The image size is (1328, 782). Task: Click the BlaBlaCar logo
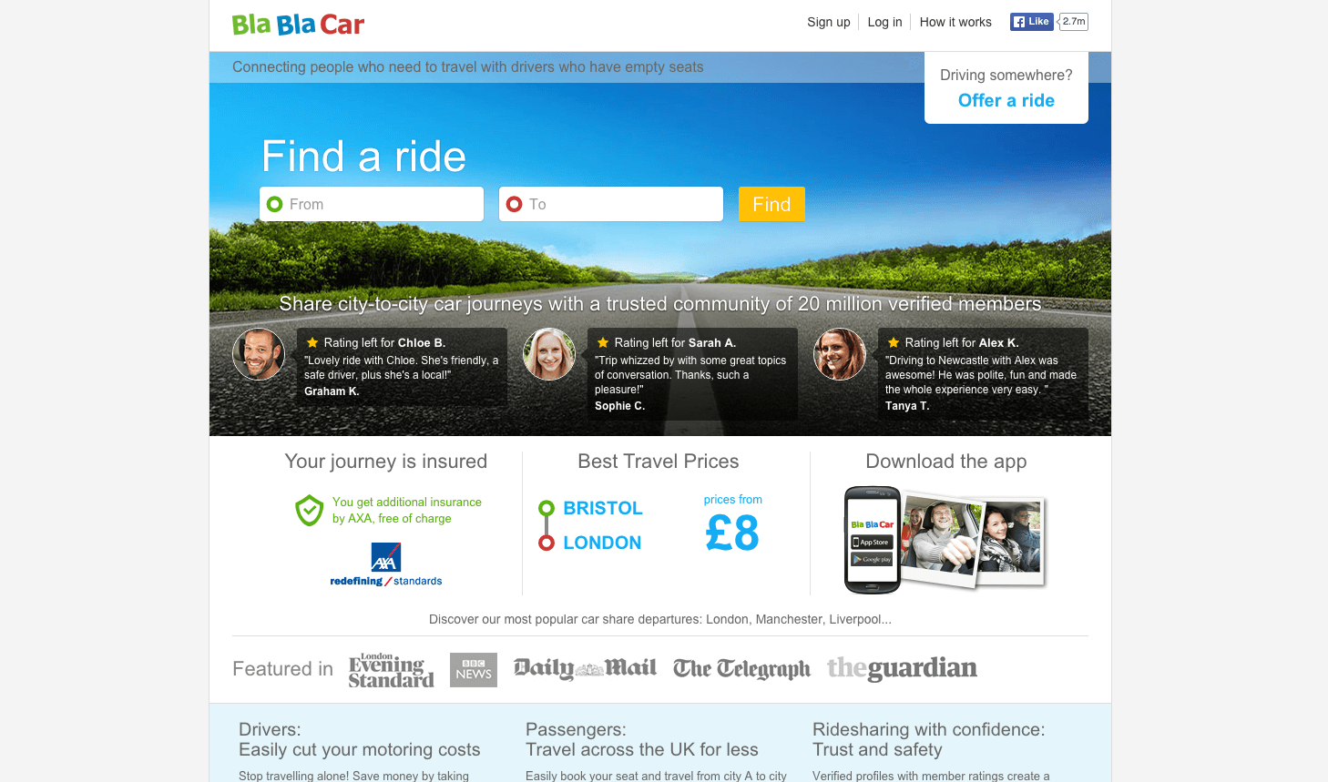pyautogui.click(x=298, y=25)
